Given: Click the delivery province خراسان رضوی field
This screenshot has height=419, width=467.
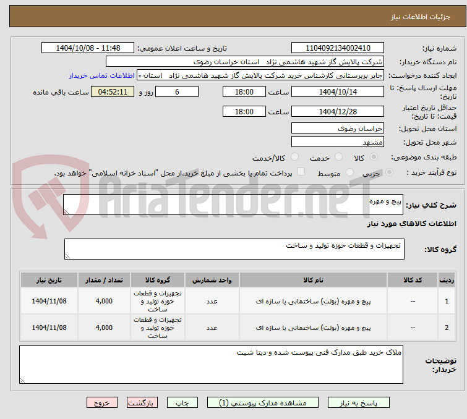Looking at the screenshot, I should (338, 129).
